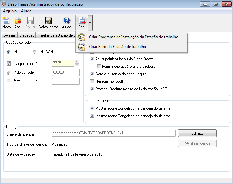Click the Editar... button
Screen dimensions: 233x184
point(197,133)
